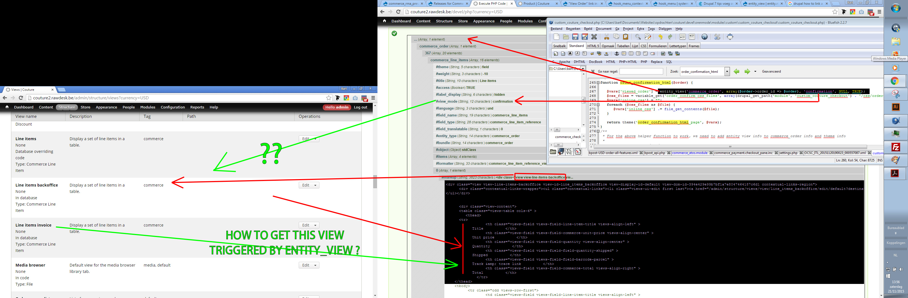The height and width of the screenshot is (298, 908).
Task: Toggle fullscreen mode with rightmost Bluefish toolbar icon
Action: (x=730, y=37)
